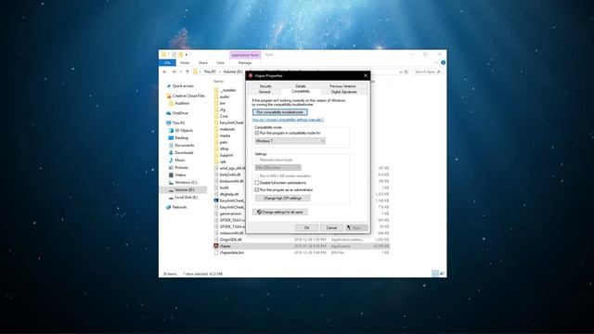Open the View ribbon tab in Explorer
The height and width of the screenshot is (334, 594).
221,63
